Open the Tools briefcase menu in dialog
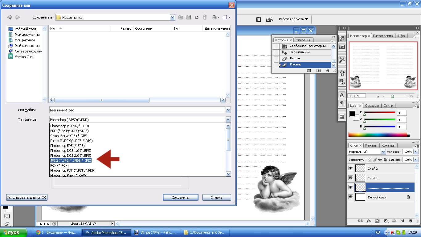 pos(216,18)
